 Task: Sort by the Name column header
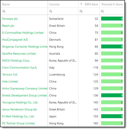pyautogui.click(x=6, y=4)
